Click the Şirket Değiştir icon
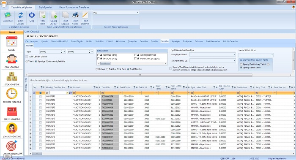 click(21, 16)
